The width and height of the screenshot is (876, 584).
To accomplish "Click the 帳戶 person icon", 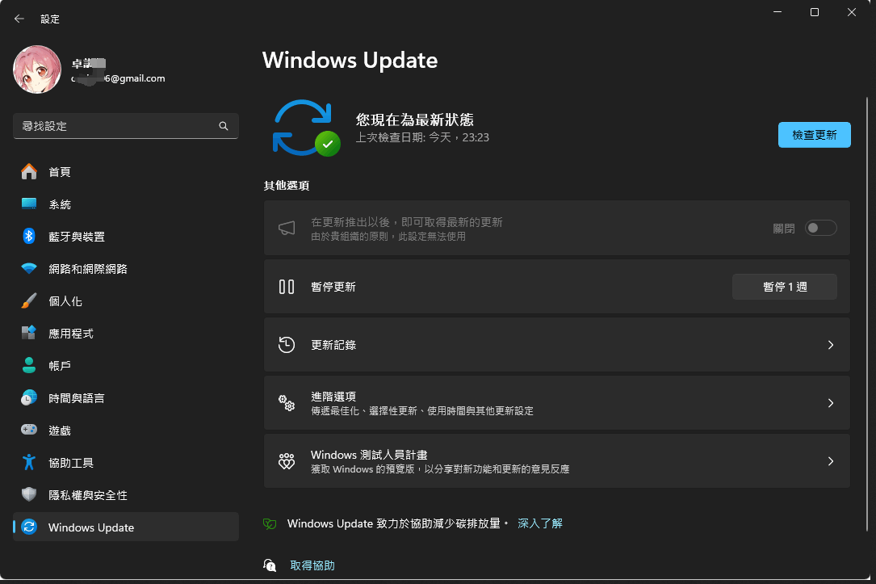I will [29, 365].
